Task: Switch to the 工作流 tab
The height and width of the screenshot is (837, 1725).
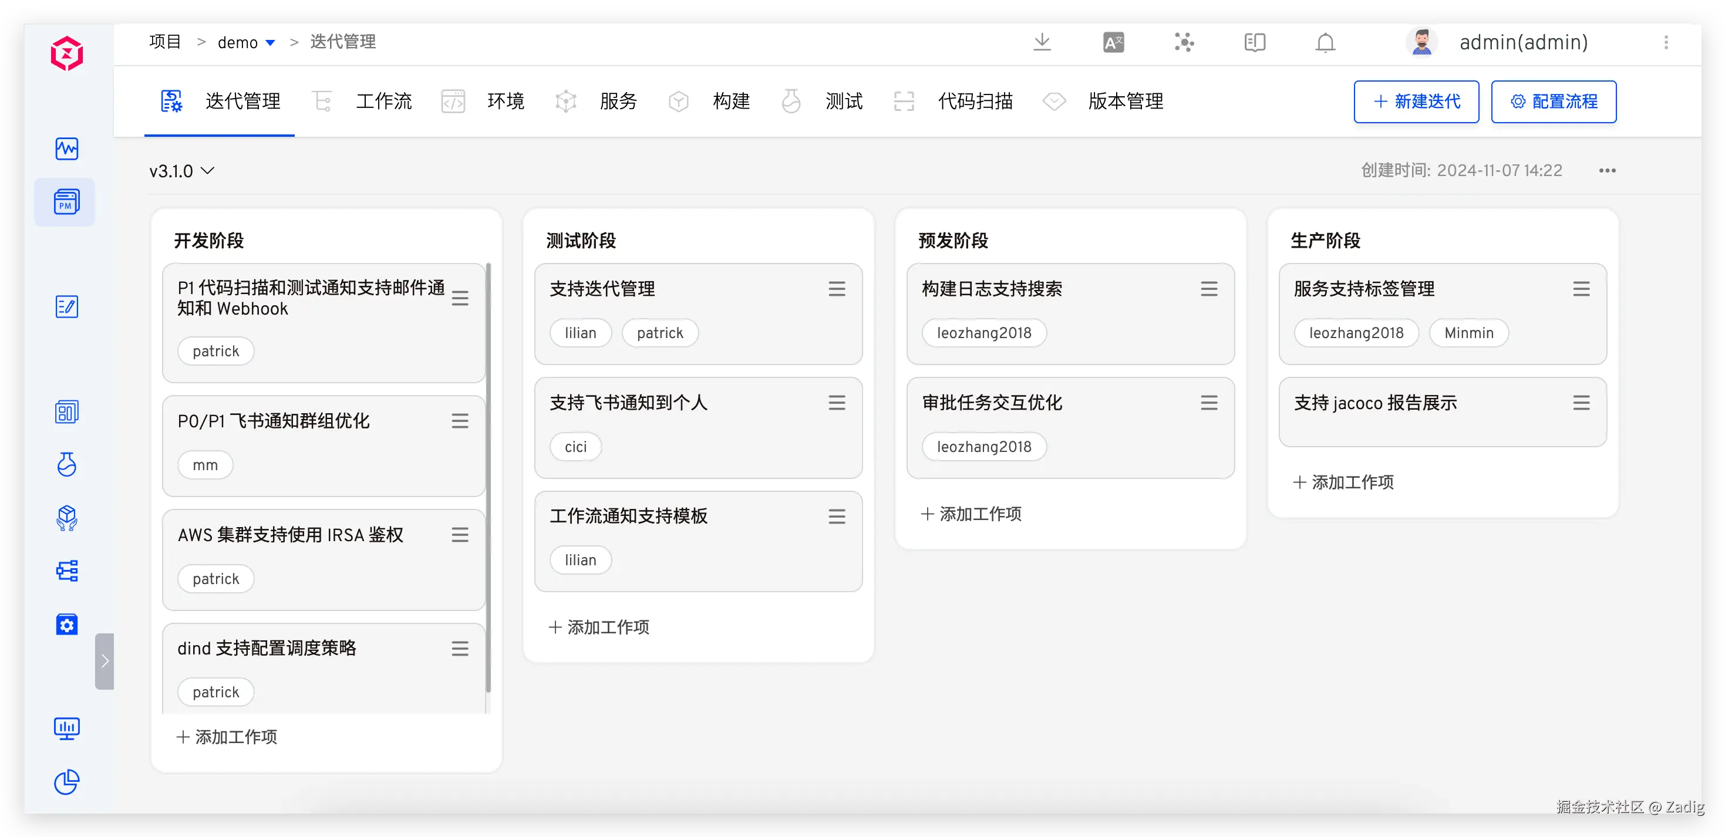Action: point(383,101)
